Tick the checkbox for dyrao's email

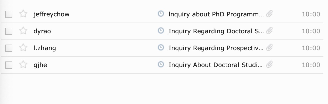coord(9,31)
